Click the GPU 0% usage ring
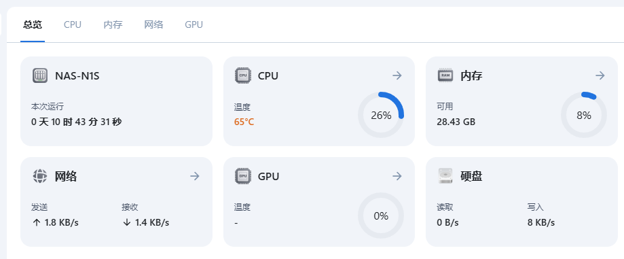This screenshot has width=624, height=259. [381, 215]
